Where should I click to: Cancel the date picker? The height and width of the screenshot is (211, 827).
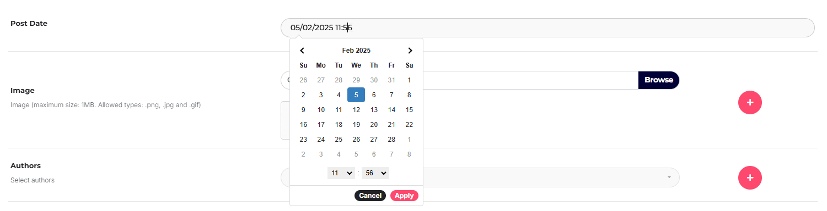(370, 196)
